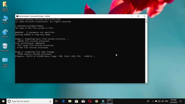Click the 'C:\Windows\system32>chkdsk' command line
Image resolution: width=185 pixels, height=104 pixels.
29,26
